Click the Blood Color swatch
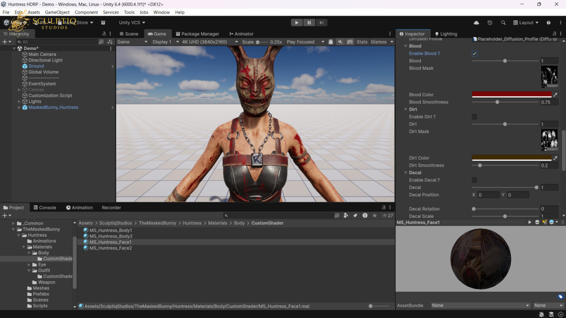Screen dimensions: 566x318 (x=512, y=95)
